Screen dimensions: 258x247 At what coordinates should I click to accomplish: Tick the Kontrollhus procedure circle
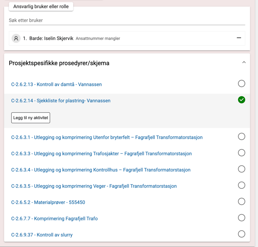pyautogui.click(x=241, y=169)
